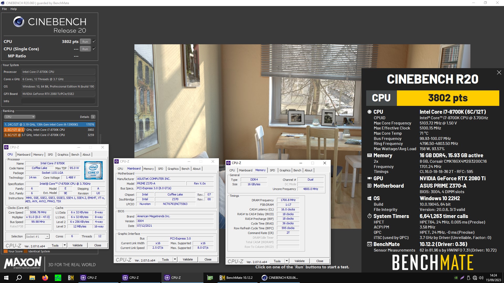504x283 pixels.
Task: Toggle the CPU test checkmark
Action: [x=94, y=41]
